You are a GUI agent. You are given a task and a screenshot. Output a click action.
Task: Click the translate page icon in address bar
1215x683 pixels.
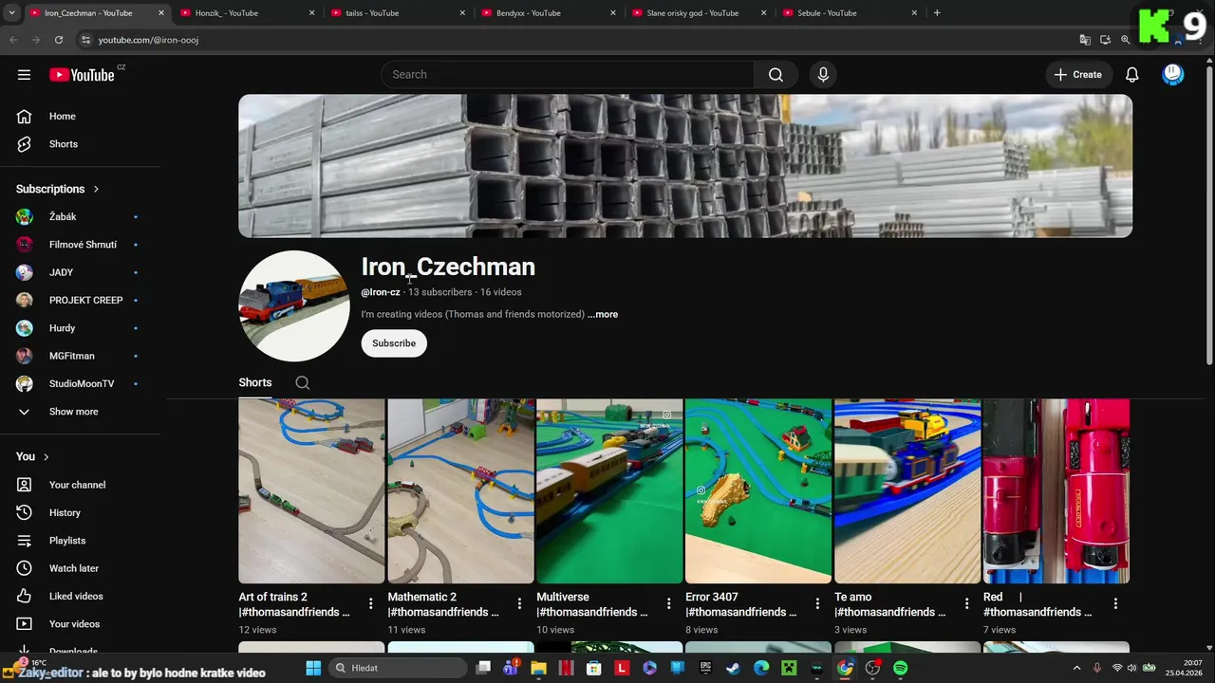tap(1085, 40)
